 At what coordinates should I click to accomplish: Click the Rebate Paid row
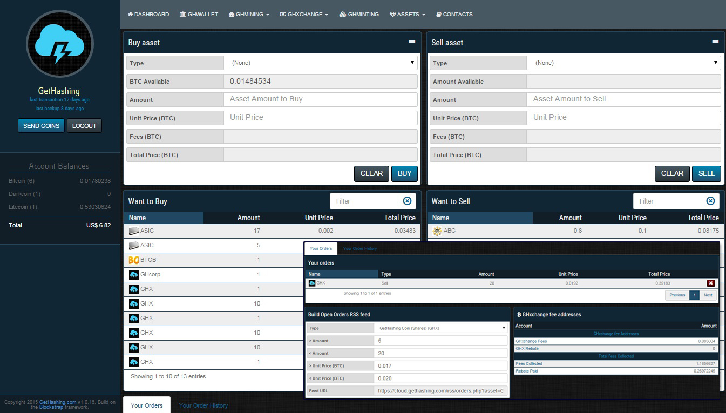[616, 371]
